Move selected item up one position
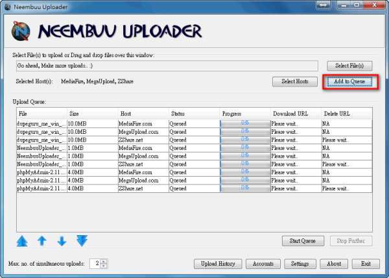This screenshot has height=278, width=389. (42, 241)
